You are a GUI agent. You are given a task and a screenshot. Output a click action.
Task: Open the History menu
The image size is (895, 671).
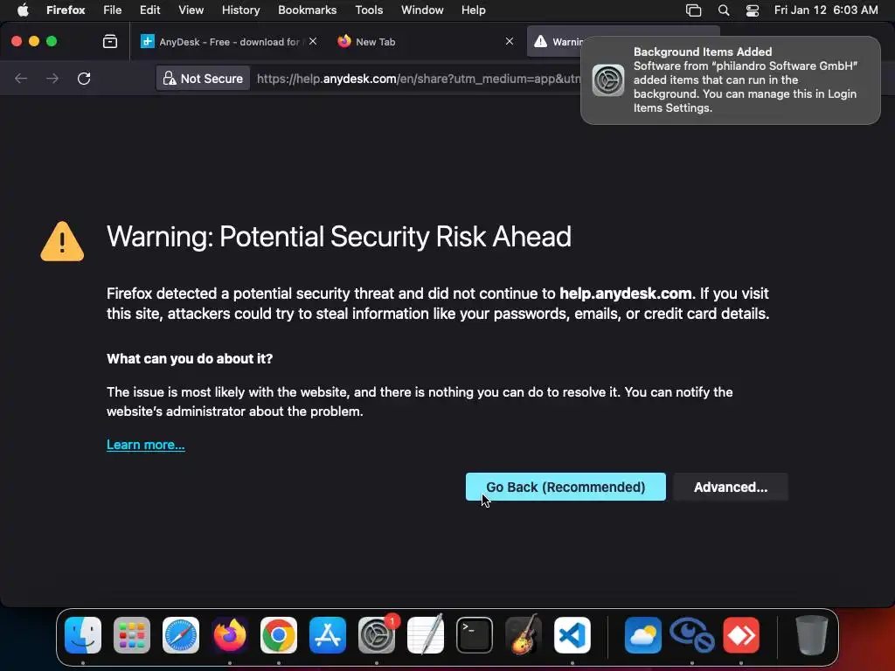pos(240,10)
